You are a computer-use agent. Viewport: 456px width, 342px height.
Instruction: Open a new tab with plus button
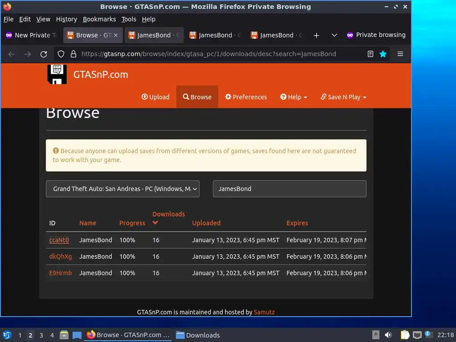pyautogui.click(x=317, y=35)
